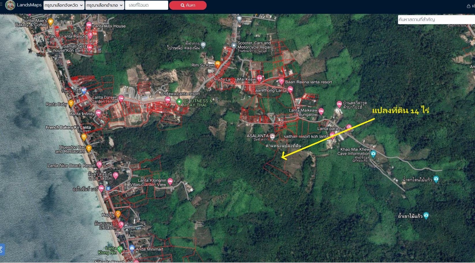Viewport: 475px width, 263px height.
Task: Click the Anda Minimart shop marker
Action: tap(132, 248)
